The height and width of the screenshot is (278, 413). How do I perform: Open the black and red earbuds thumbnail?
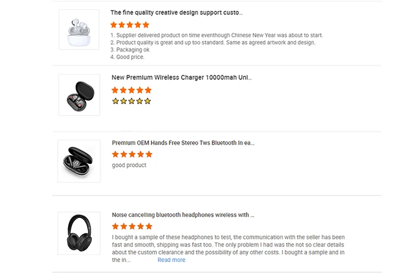[x=79, y=95]
